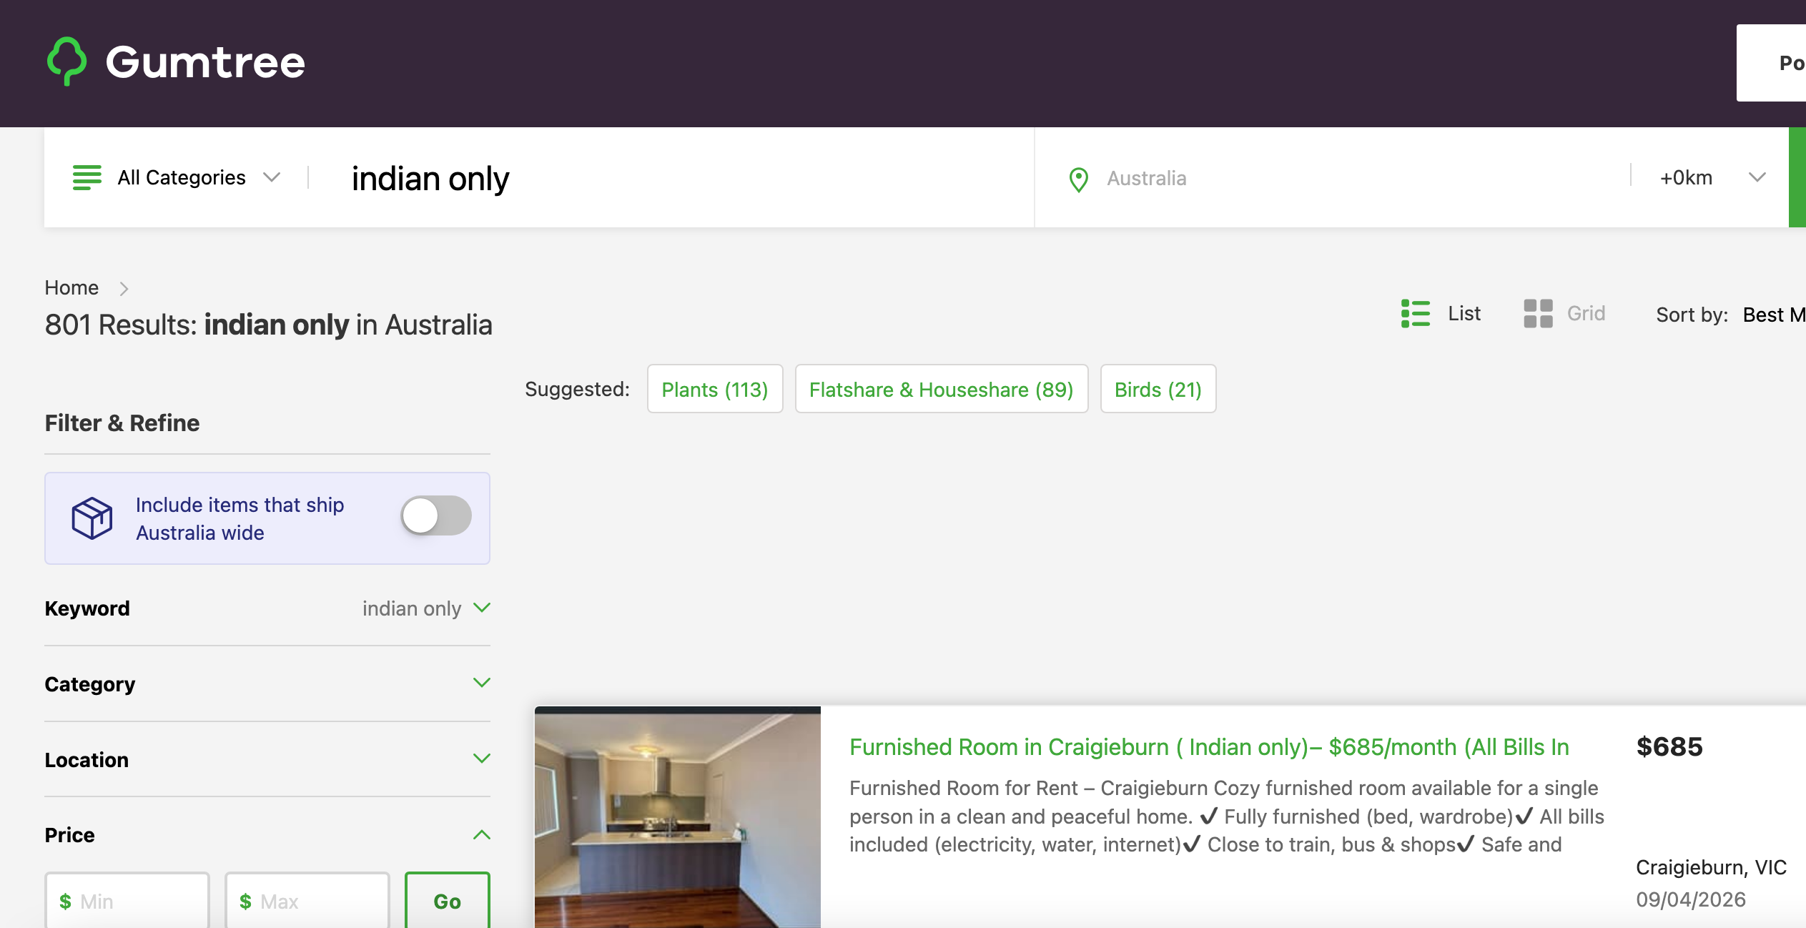Viewport: 1806px width, 928px height.
Task: Switch to Grid view icon
Action: (x=1538, y=314)
